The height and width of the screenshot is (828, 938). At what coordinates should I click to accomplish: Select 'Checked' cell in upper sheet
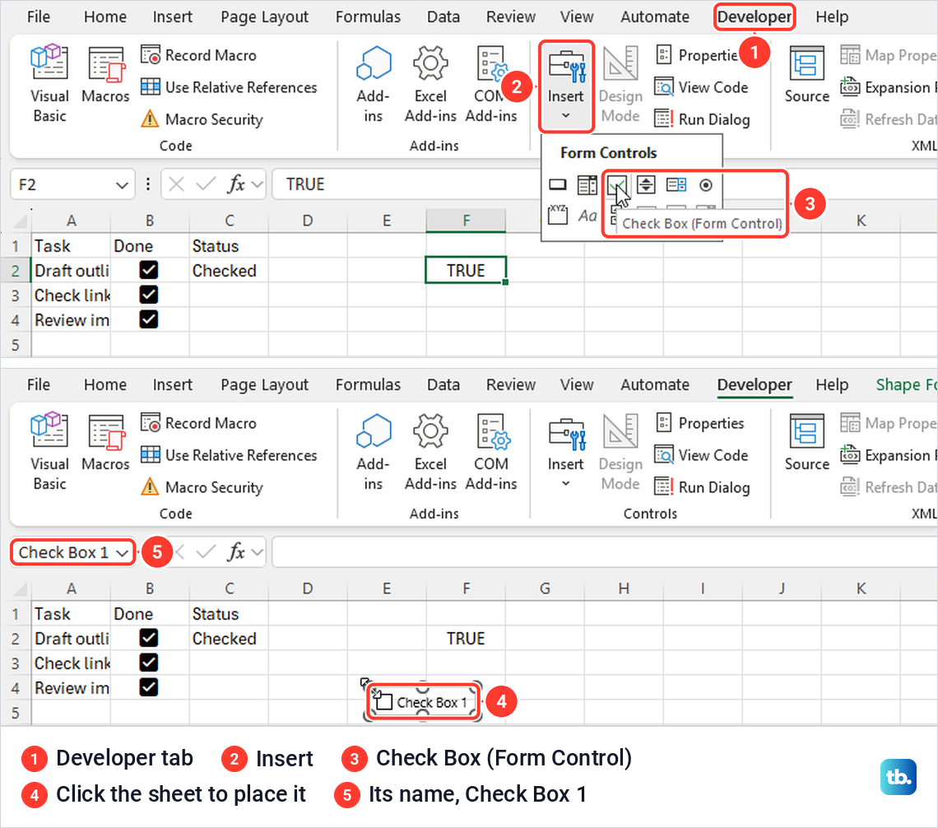click(x=229, y=271)
